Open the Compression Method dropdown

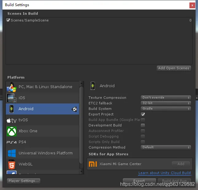[x=166, y=147]
